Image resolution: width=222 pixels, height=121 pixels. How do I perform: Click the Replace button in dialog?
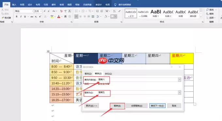coord(118,106)
